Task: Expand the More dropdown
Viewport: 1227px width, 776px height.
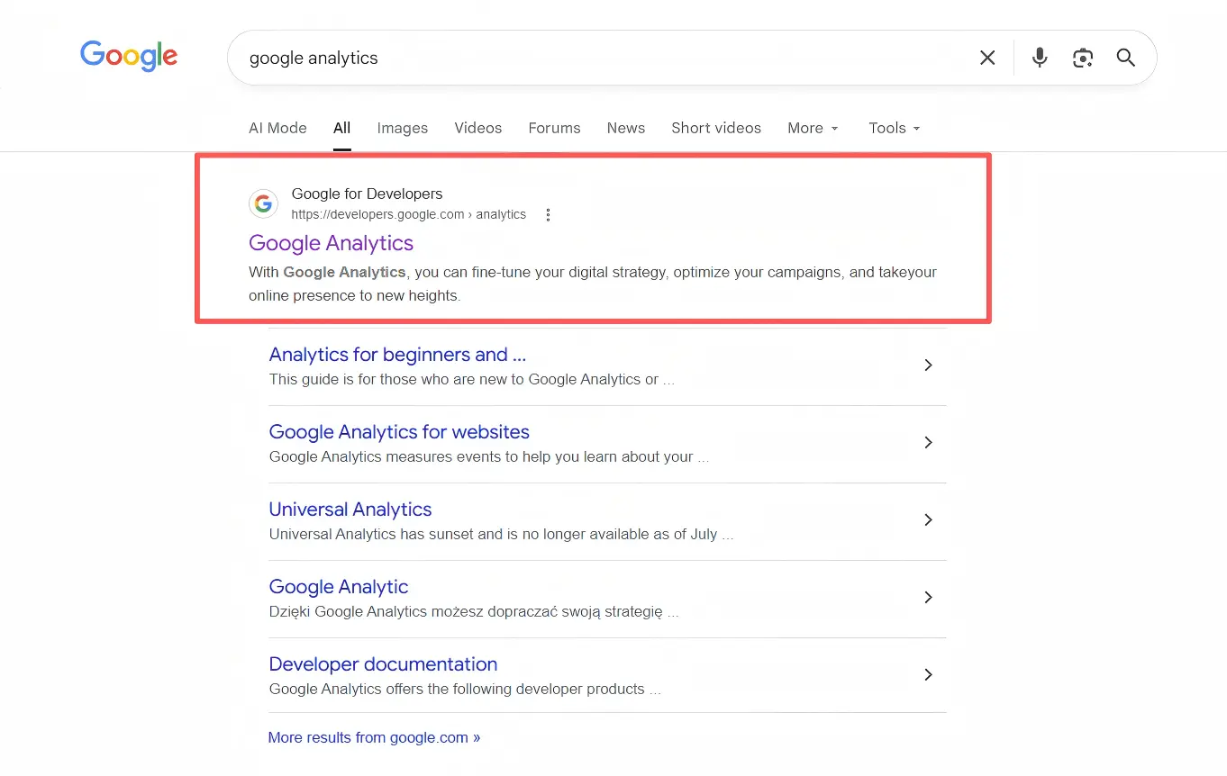Action: 813,128
